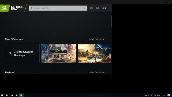Click the 'Featured' section heading
Screen dimensions: 172x97
pyautogui.click(x=10, y=72)
